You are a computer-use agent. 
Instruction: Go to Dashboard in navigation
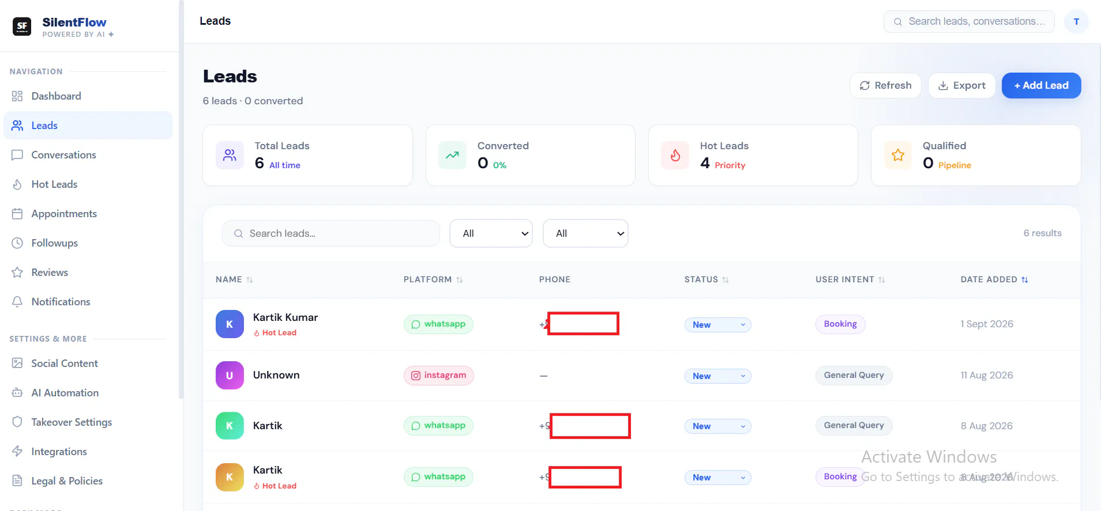88,96
